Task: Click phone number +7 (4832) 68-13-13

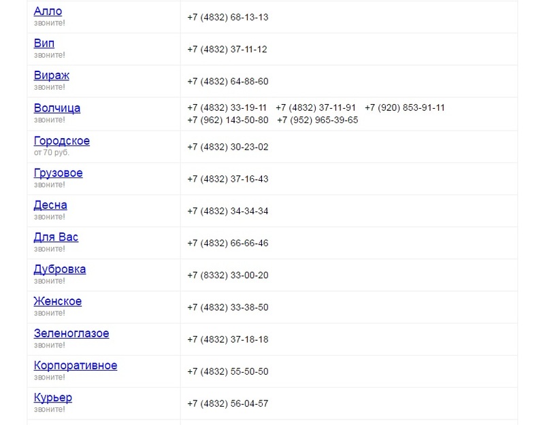Action: tap(228, 17)
